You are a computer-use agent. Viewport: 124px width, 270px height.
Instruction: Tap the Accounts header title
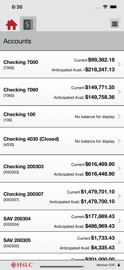click(x=17, y=41)
